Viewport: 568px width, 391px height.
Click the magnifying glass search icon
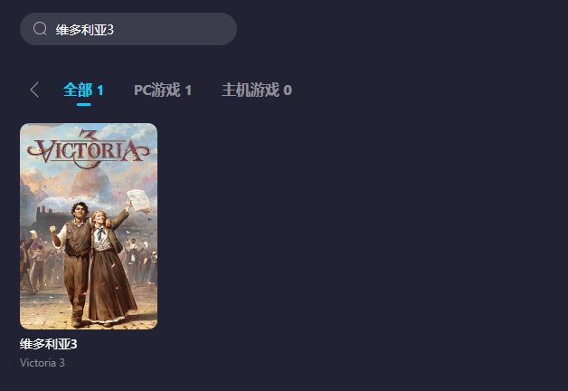click(x=40, y=29)
